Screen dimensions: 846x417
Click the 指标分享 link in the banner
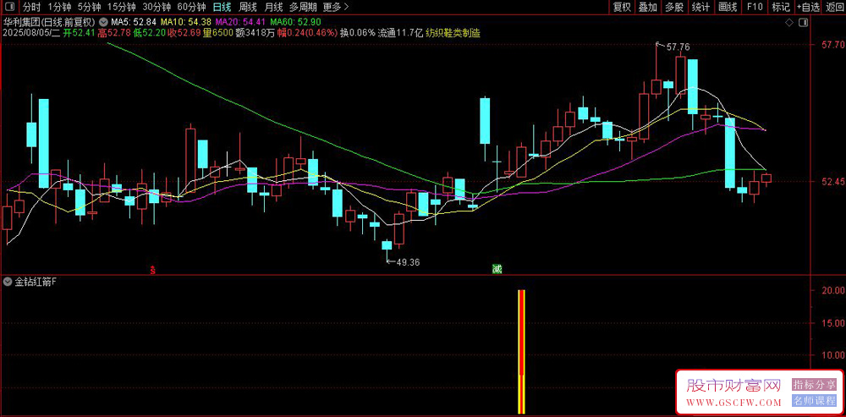click(x=814, y=385)
